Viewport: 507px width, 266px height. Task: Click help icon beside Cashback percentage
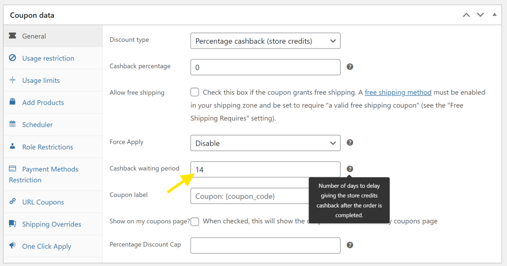click(350, 67)
